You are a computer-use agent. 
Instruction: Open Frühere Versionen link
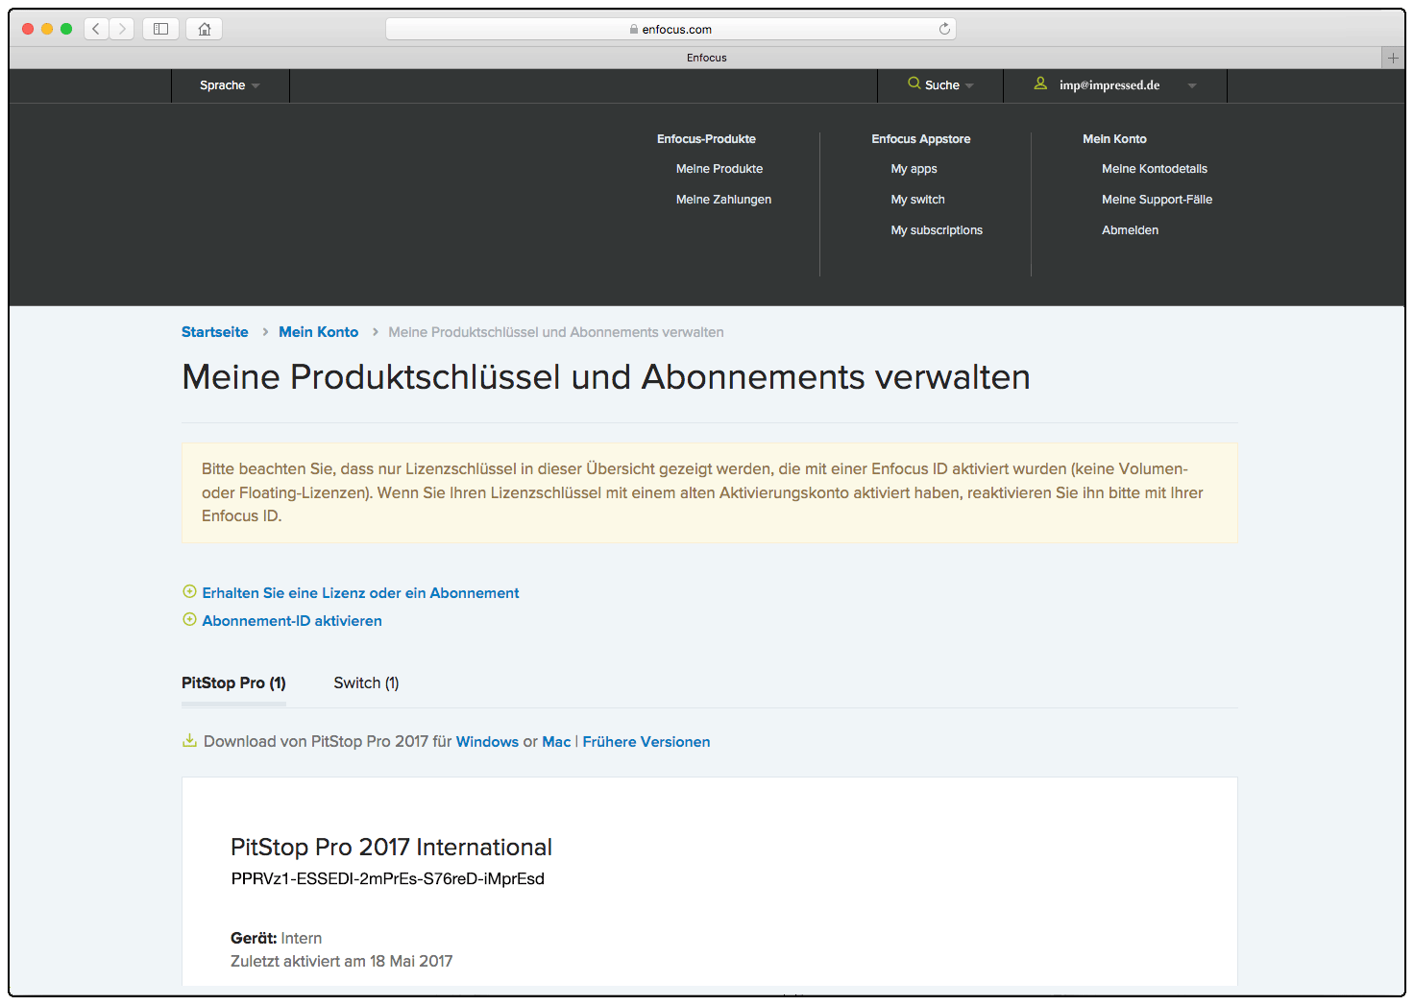tap(646, 741)
